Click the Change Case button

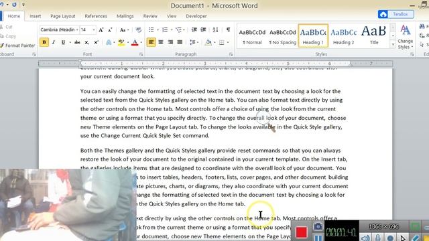coord(124,29)
